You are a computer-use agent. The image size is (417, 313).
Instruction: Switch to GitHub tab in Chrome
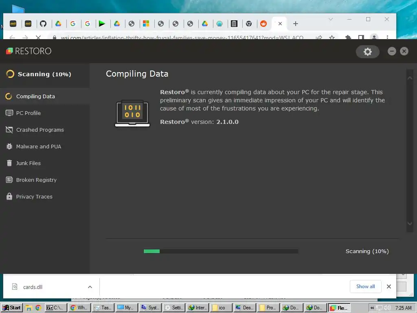coord(43,24)
